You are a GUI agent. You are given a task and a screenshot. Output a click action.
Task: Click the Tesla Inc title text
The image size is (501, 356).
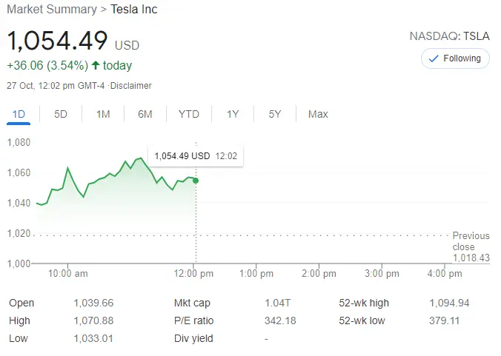[x=134, y=10]
